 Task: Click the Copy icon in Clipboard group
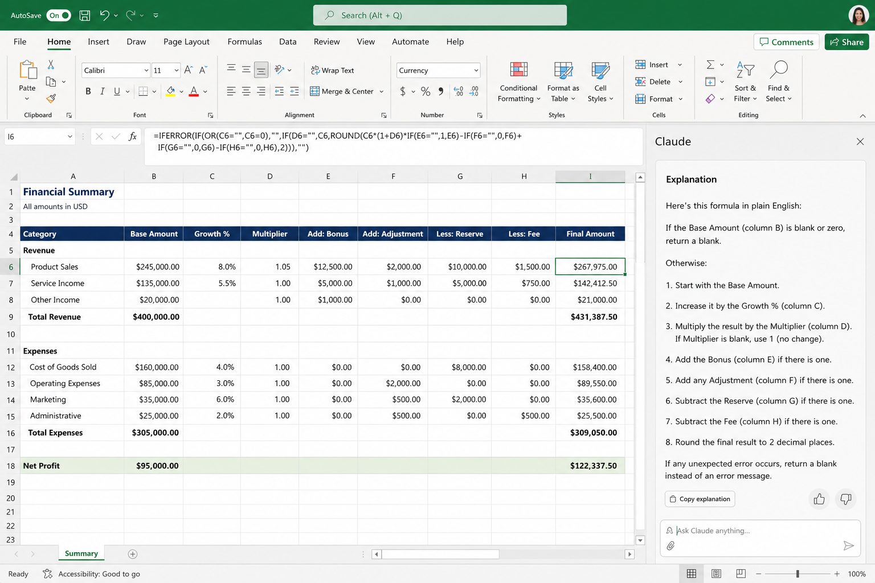coord(51,81)
